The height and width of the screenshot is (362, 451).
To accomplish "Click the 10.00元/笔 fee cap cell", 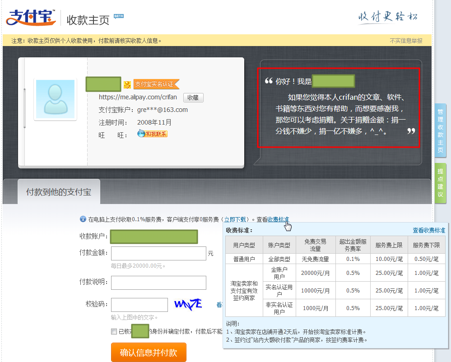I will click(x=389, y=259).
